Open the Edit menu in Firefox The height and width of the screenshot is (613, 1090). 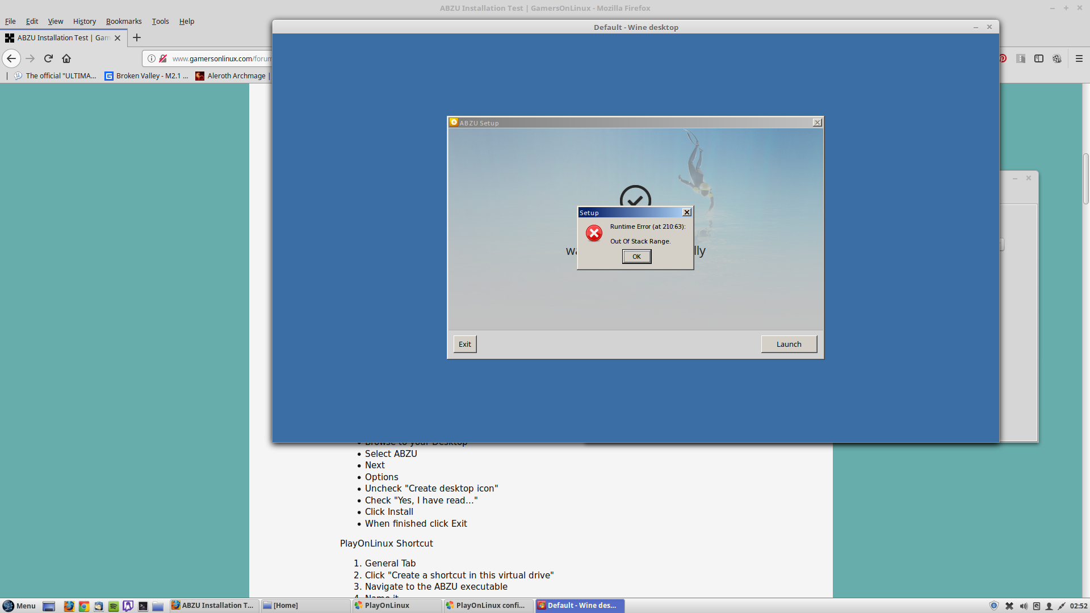pos(32,21)
